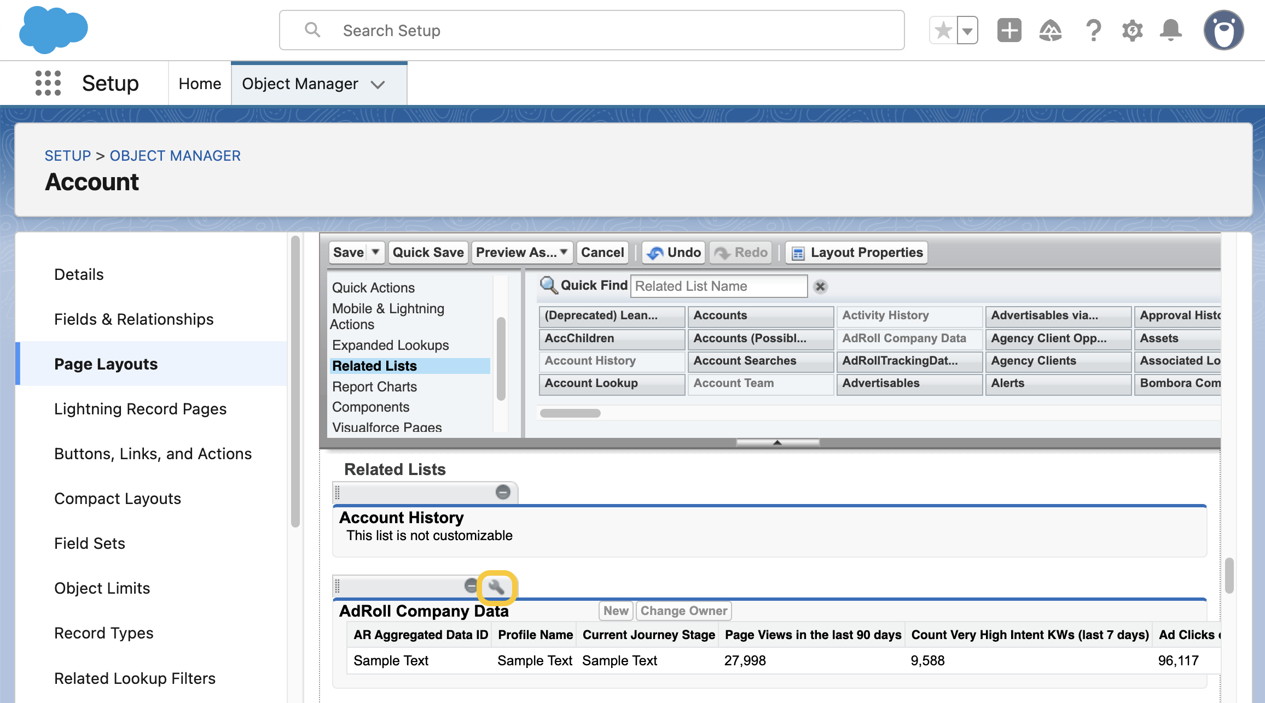Screen dimensions: 1265x703
Task: Open the Trailhead guidance icon
Action: pos(1051,30)
